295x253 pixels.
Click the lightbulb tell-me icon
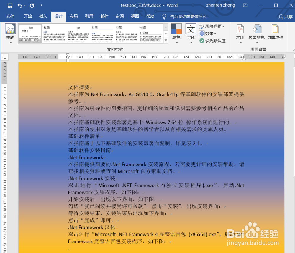(164, 17)
